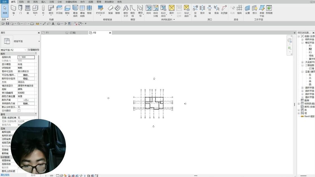Select 南 elevation in project browser

(x=310, y=81)
